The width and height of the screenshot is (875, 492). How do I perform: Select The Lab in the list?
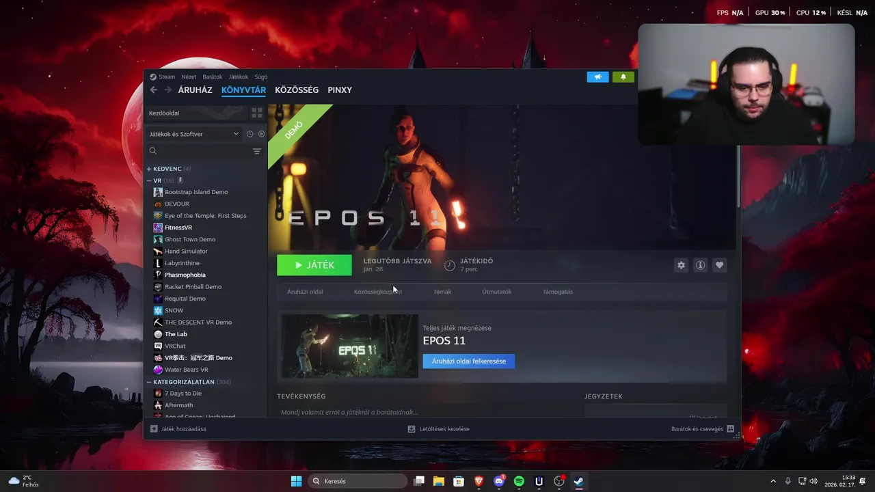(176, 334)
